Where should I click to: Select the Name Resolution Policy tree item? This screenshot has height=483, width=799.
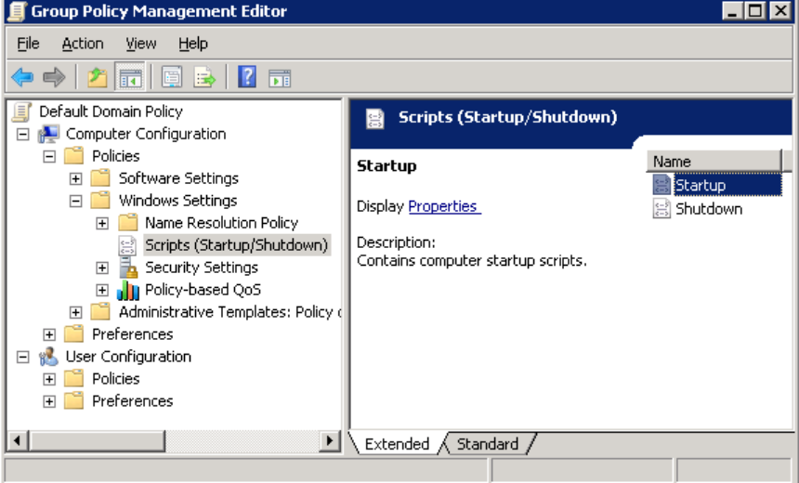tap(222, 223)
